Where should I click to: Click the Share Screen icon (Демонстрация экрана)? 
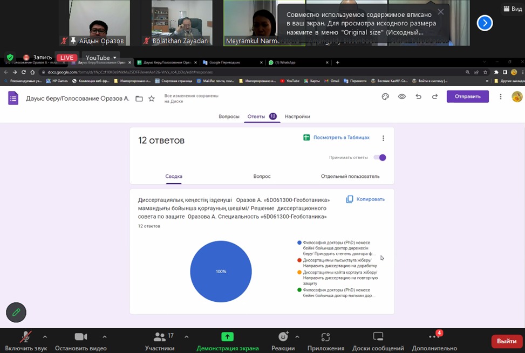coord(227,337)
